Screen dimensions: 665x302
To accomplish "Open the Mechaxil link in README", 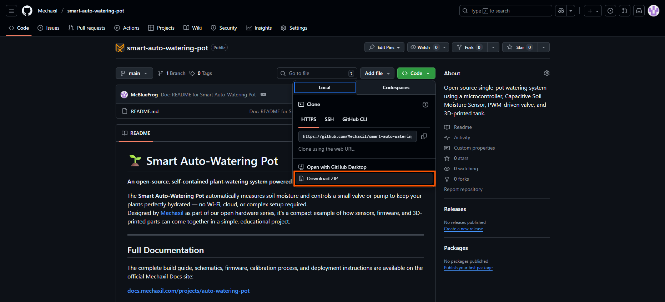I will pyautogui.click(x=172, y=213).
